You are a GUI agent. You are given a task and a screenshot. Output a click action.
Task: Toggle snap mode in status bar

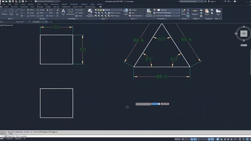[186, 139]
